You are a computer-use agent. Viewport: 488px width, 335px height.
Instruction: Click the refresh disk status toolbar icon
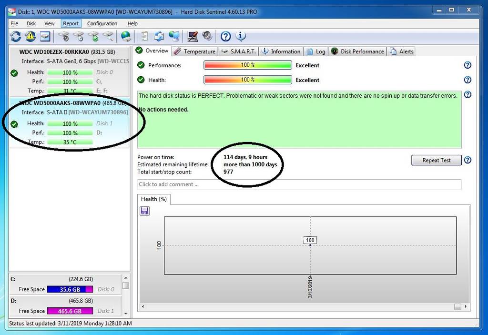[16, 36]
